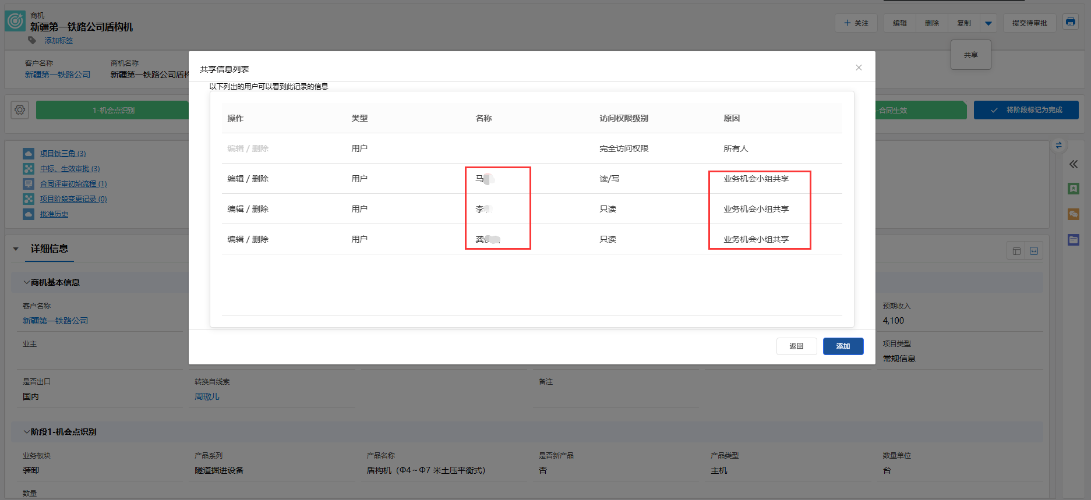Open the dropdown arrow next to 复制
Screen dimensions: 1091x500
pyautogui.click(x=988, y=23)
